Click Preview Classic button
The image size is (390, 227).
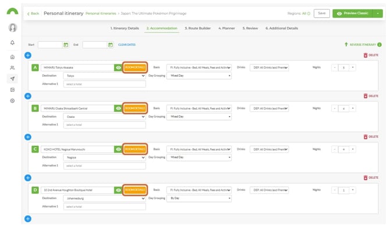click(353, 13)
